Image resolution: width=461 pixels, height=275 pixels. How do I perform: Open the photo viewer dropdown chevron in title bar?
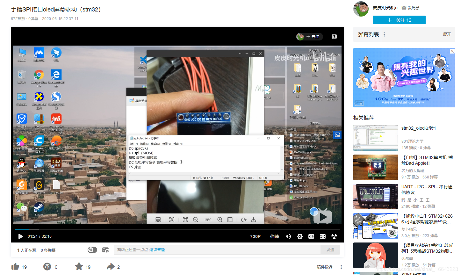[240, 54]
